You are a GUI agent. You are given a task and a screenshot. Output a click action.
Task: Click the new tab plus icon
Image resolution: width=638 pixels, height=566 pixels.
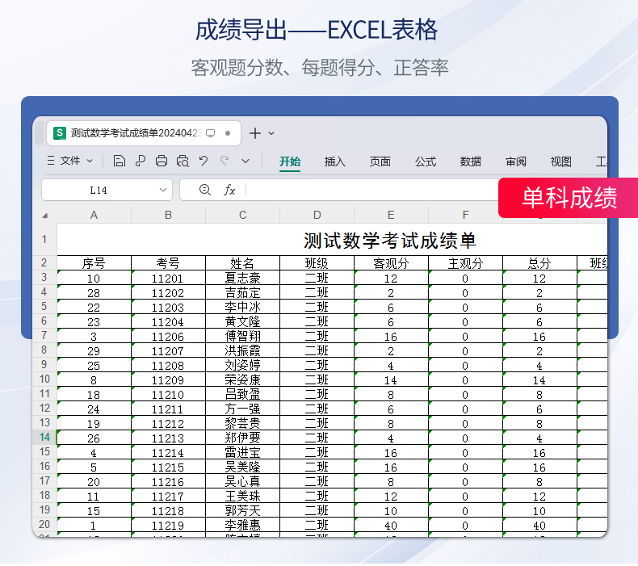coord(255,132)
